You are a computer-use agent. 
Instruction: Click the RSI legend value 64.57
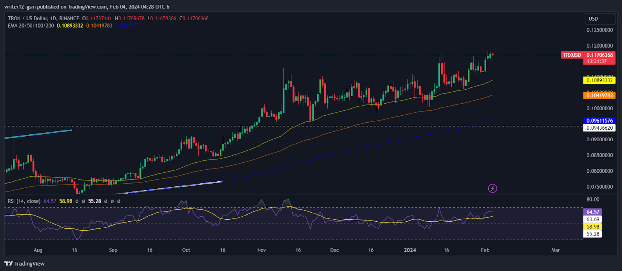point(50,201)
